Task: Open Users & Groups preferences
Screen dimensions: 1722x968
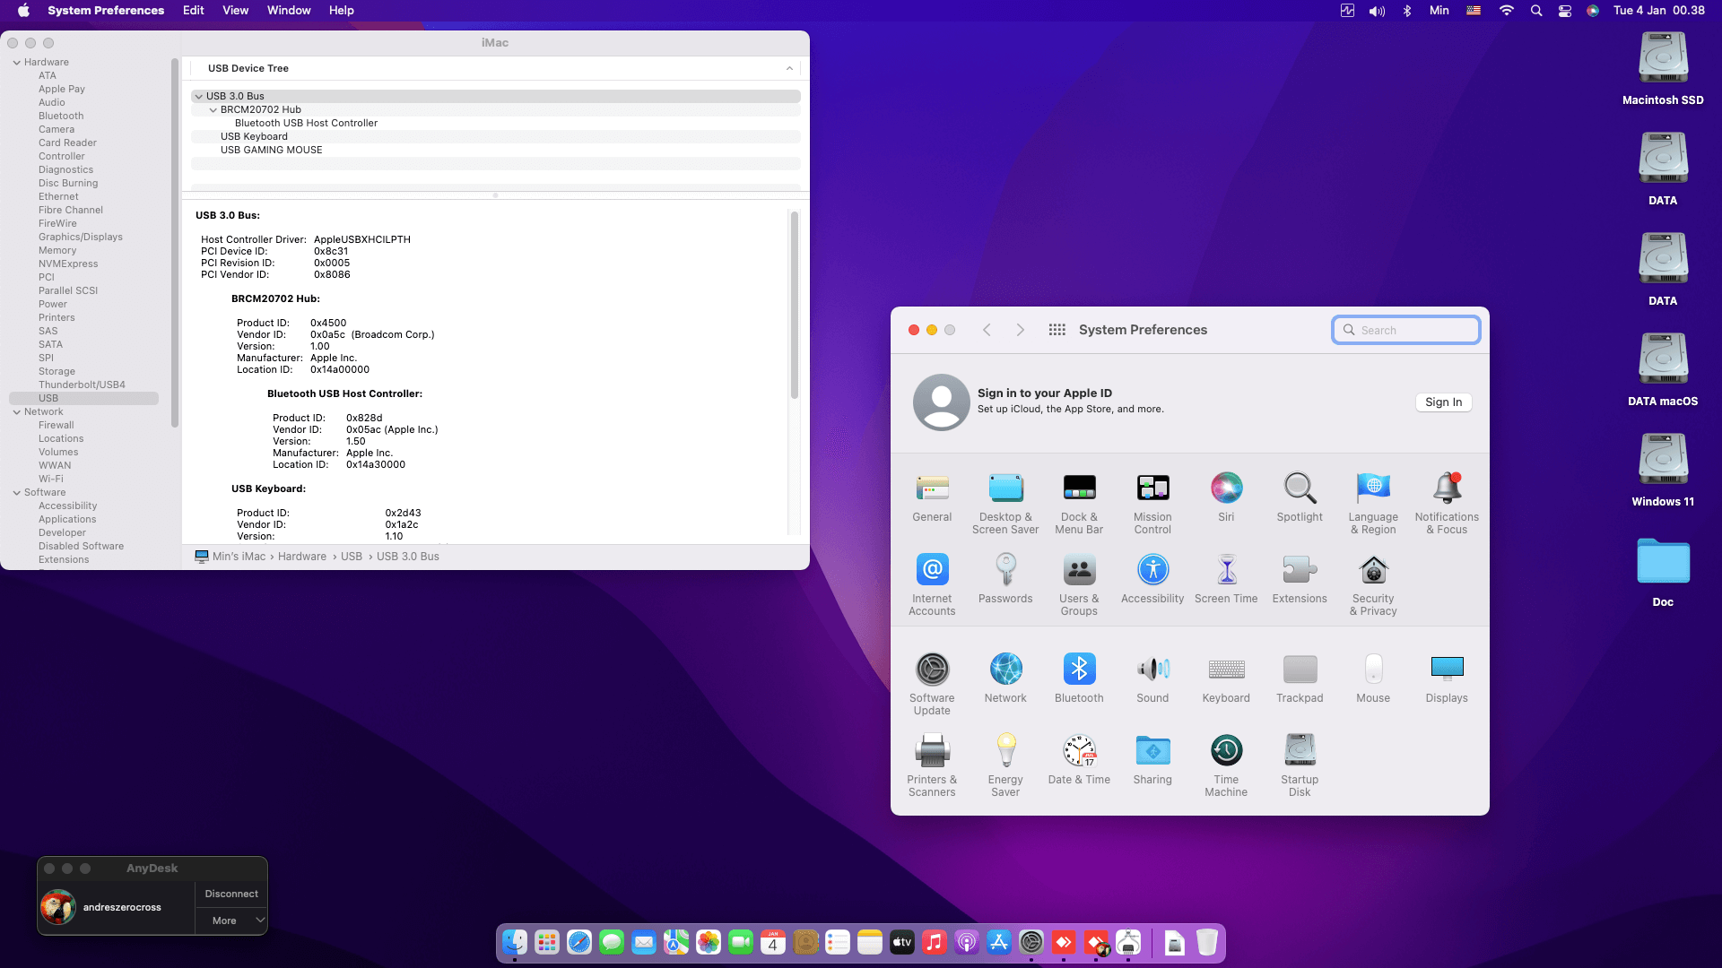Action: click(1079, 585)
